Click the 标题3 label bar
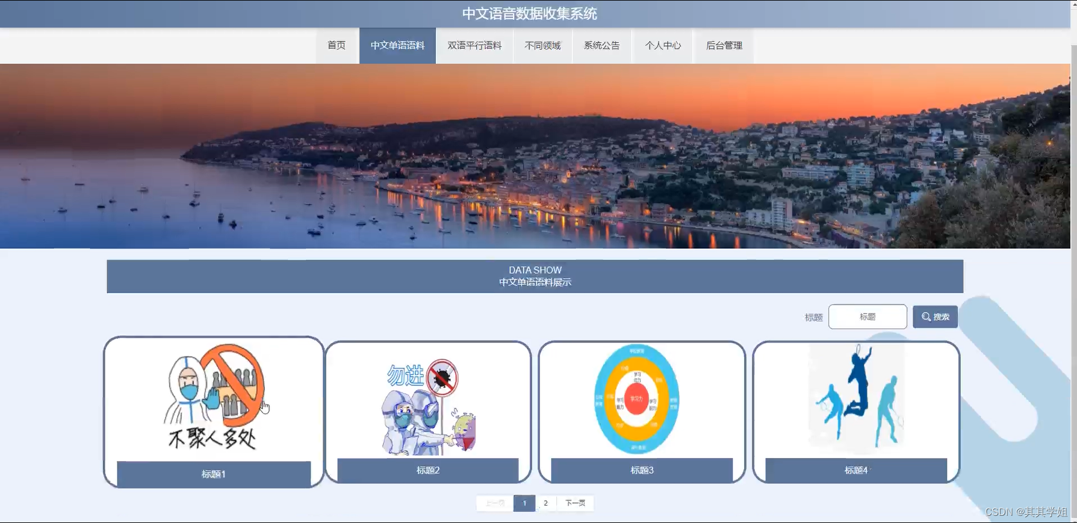The width and height of the screenshot is (1077, 523). tap(642, 470)
